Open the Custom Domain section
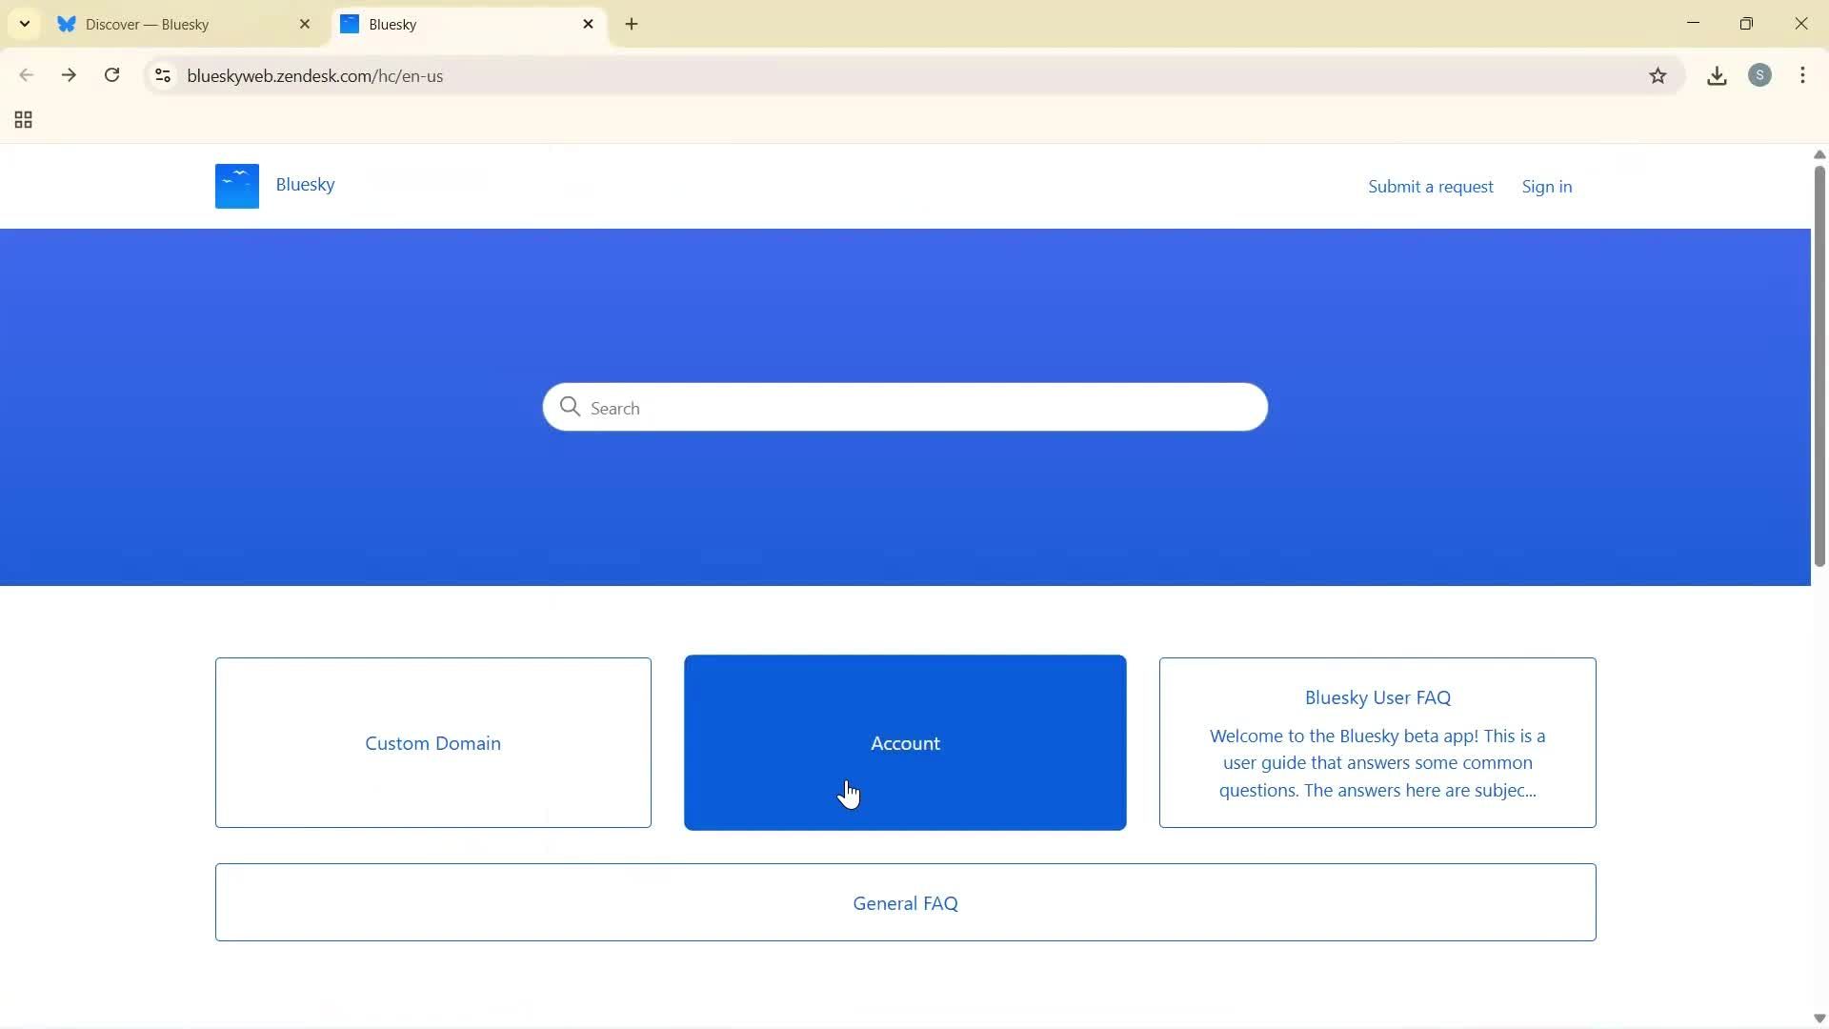The image size is (1829, 1029). point(432,743)
